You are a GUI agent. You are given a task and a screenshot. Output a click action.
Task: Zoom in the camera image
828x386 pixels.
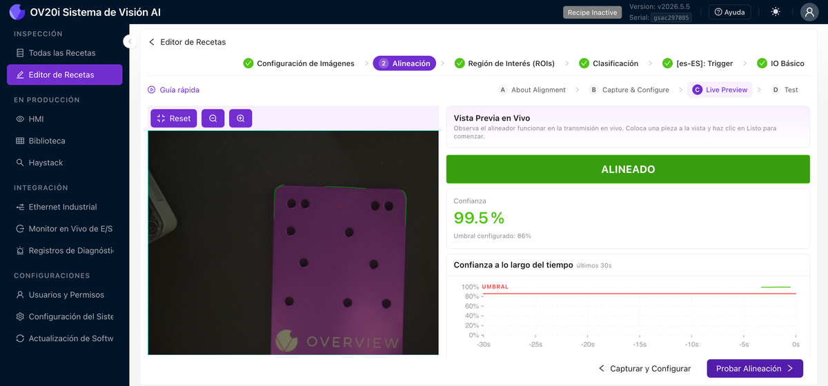tap(241, 119)
